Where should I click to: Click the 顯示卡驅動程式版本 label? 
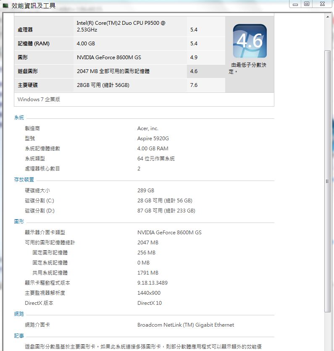47,283
